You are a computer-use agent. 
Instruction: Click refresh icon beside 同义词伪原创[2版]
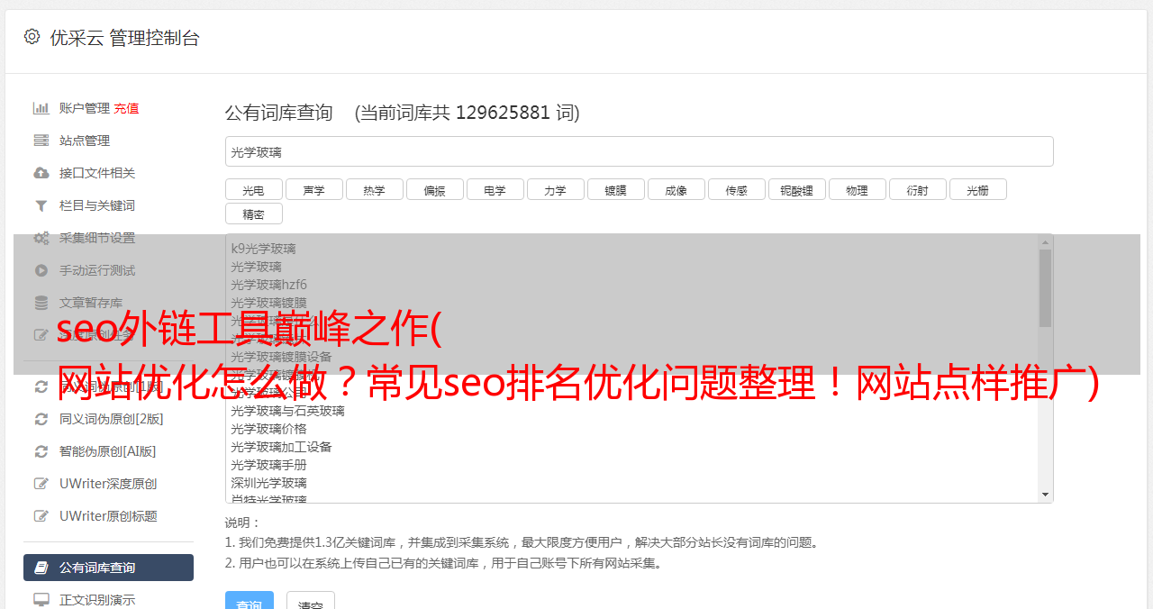coord(41,419)
